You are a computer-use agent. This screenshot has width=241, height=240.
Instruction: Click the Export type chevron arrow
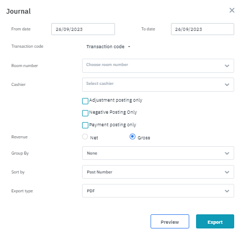tap(227, 191)
